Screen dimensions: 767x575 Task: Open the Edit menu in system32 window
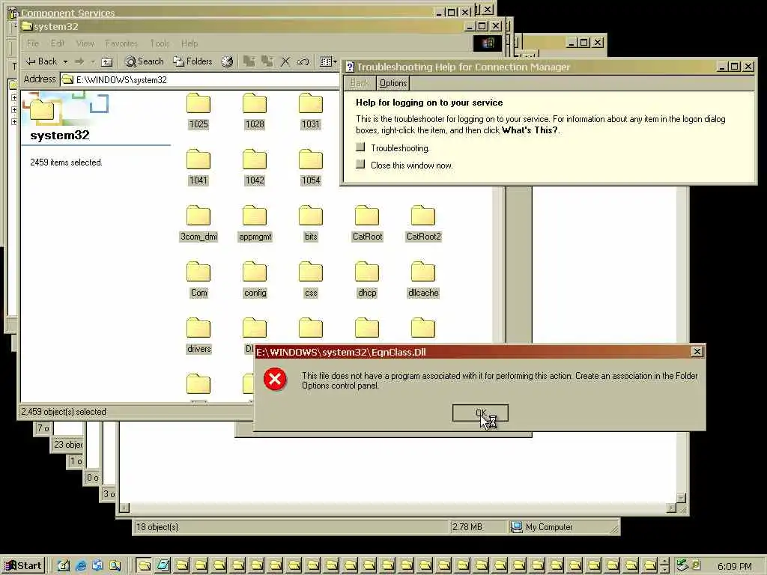click(x=58, y=43)
